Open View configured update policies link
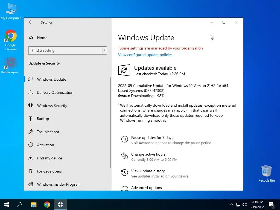280x210 pixels. [145, 55]
